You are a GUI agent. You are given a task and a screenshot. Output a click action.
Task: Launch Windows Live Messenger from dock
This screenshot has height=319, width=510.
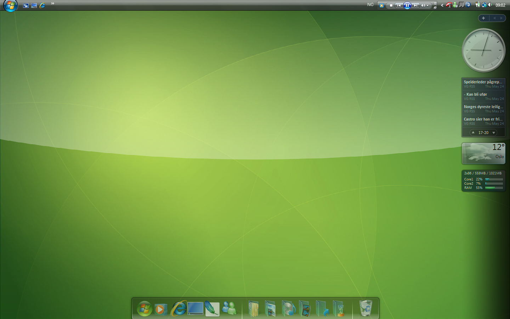(x=229, y=308)
